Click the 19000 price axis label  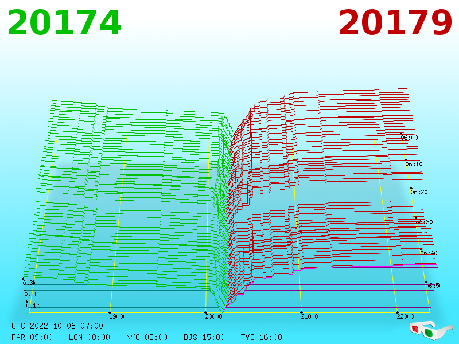click(x=118, y=316)
